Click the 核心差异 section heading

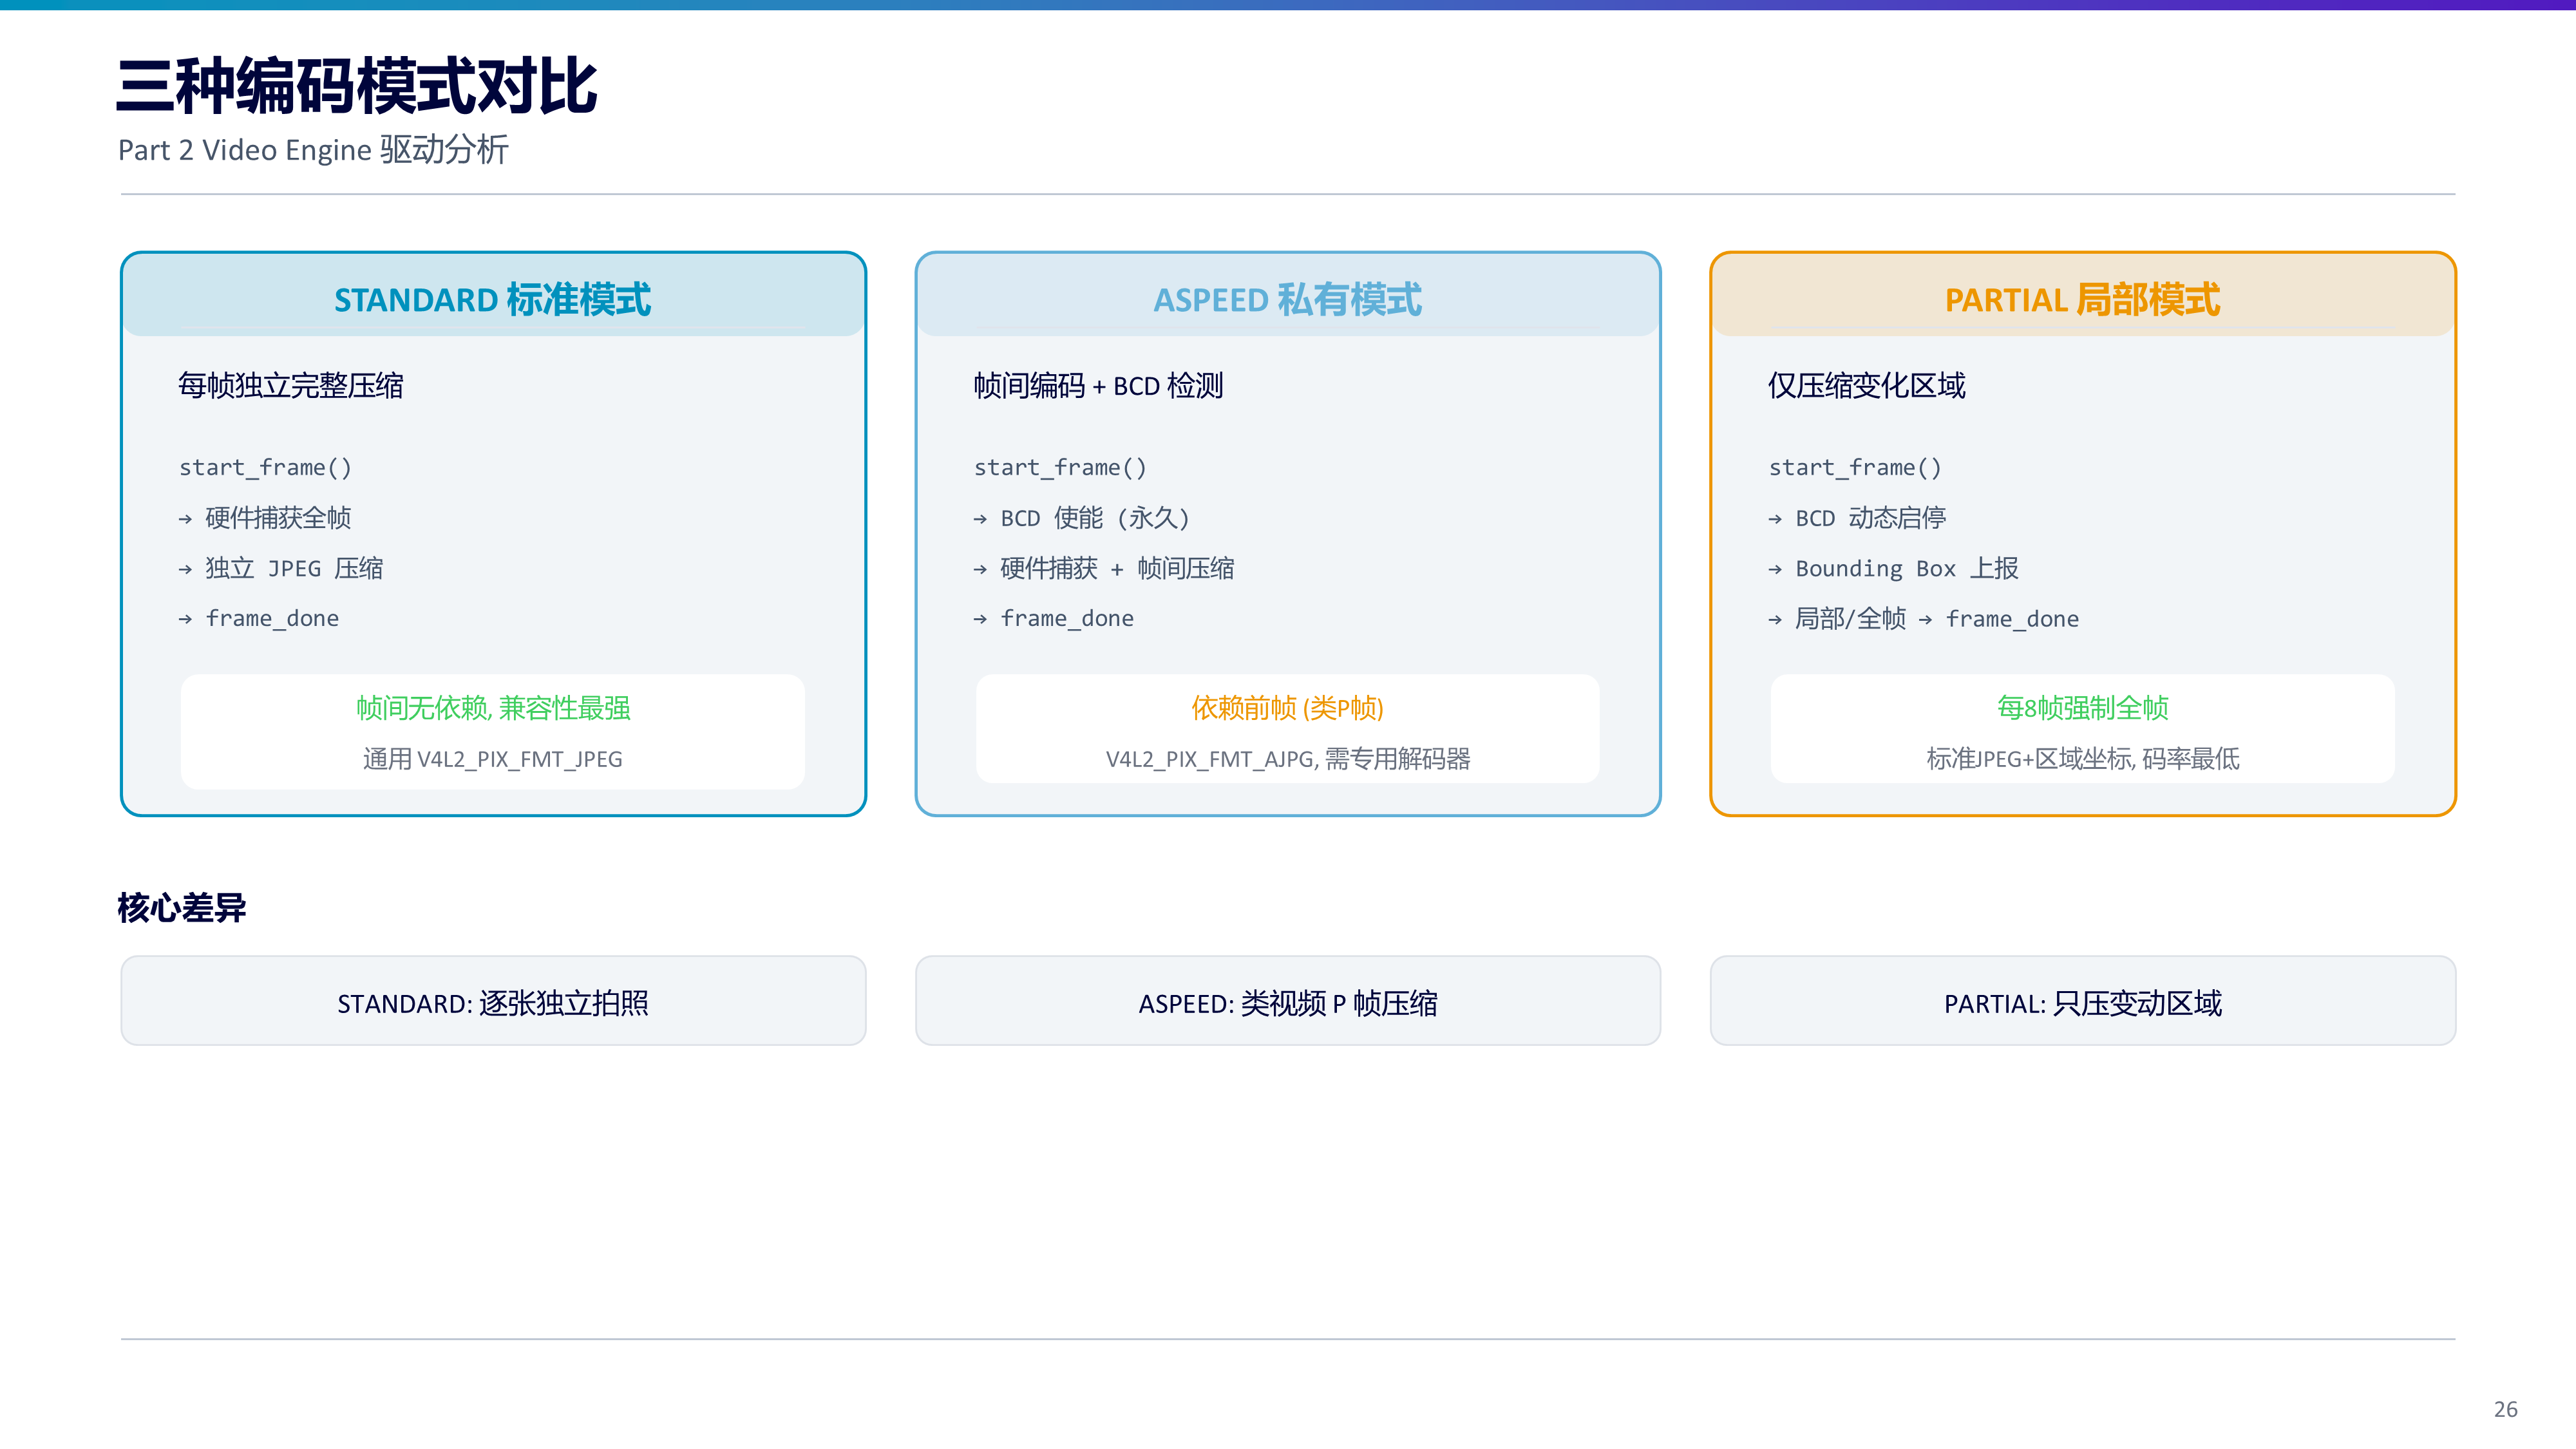click(x=182, y=908)
